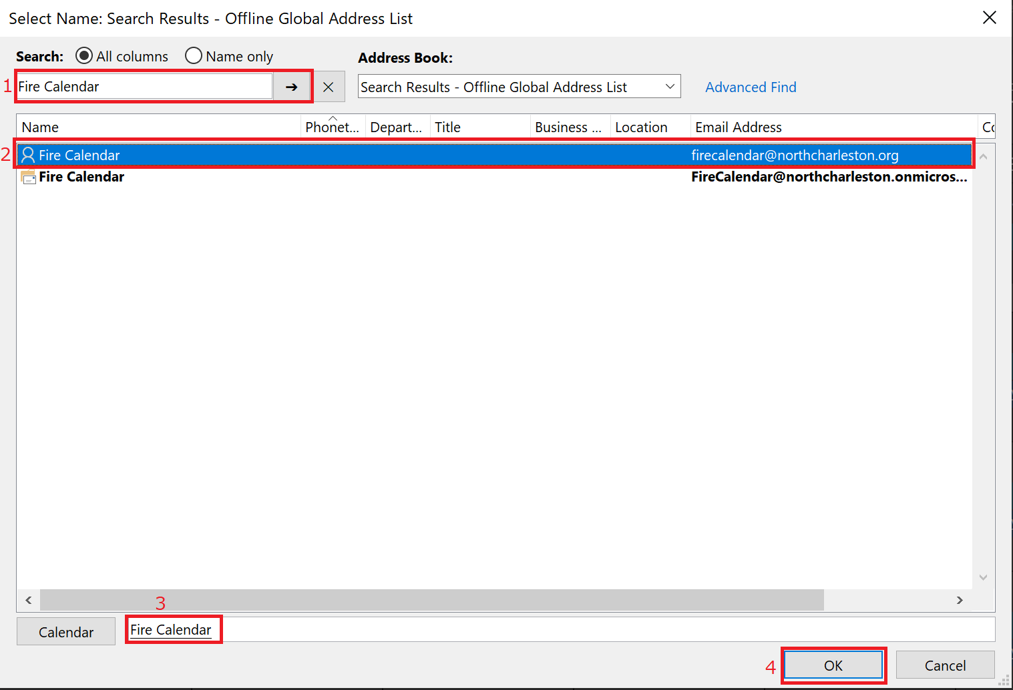Viewport: 1013px width, 690px height.
Task: Select the All columns radio button
Action: (84, 56)
